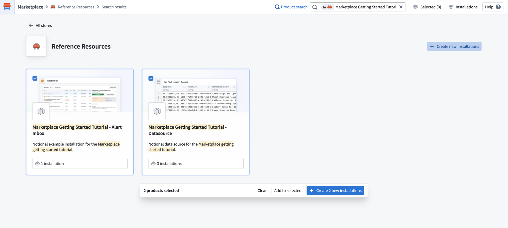
Task: Uncheck the Alert Inbox product checkbox
Action: tap(35, 78)
